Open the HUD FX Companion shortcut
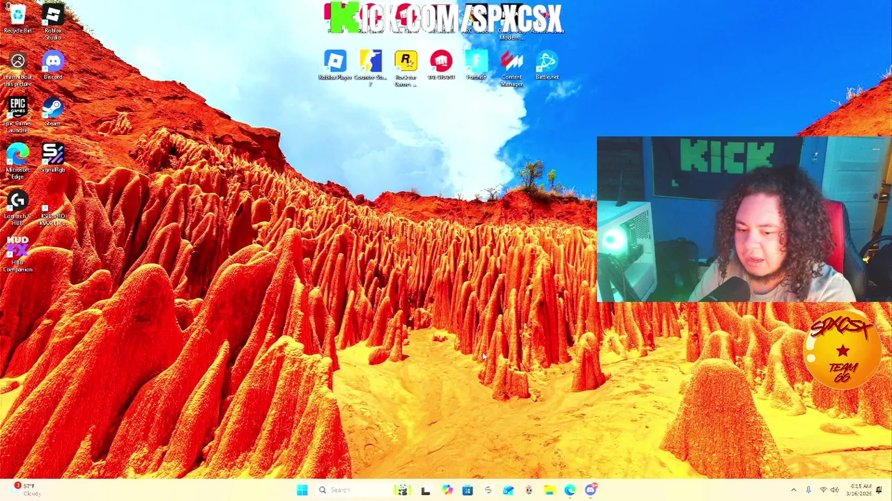This screenshot has width=892, height=501. pos(17,255)
